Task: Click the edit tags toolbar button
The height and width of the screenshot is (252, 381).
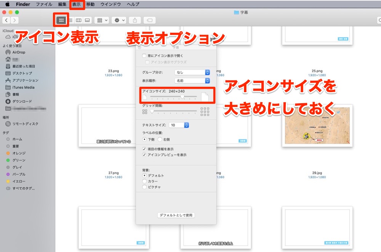Action: click(x=150, y=21)
